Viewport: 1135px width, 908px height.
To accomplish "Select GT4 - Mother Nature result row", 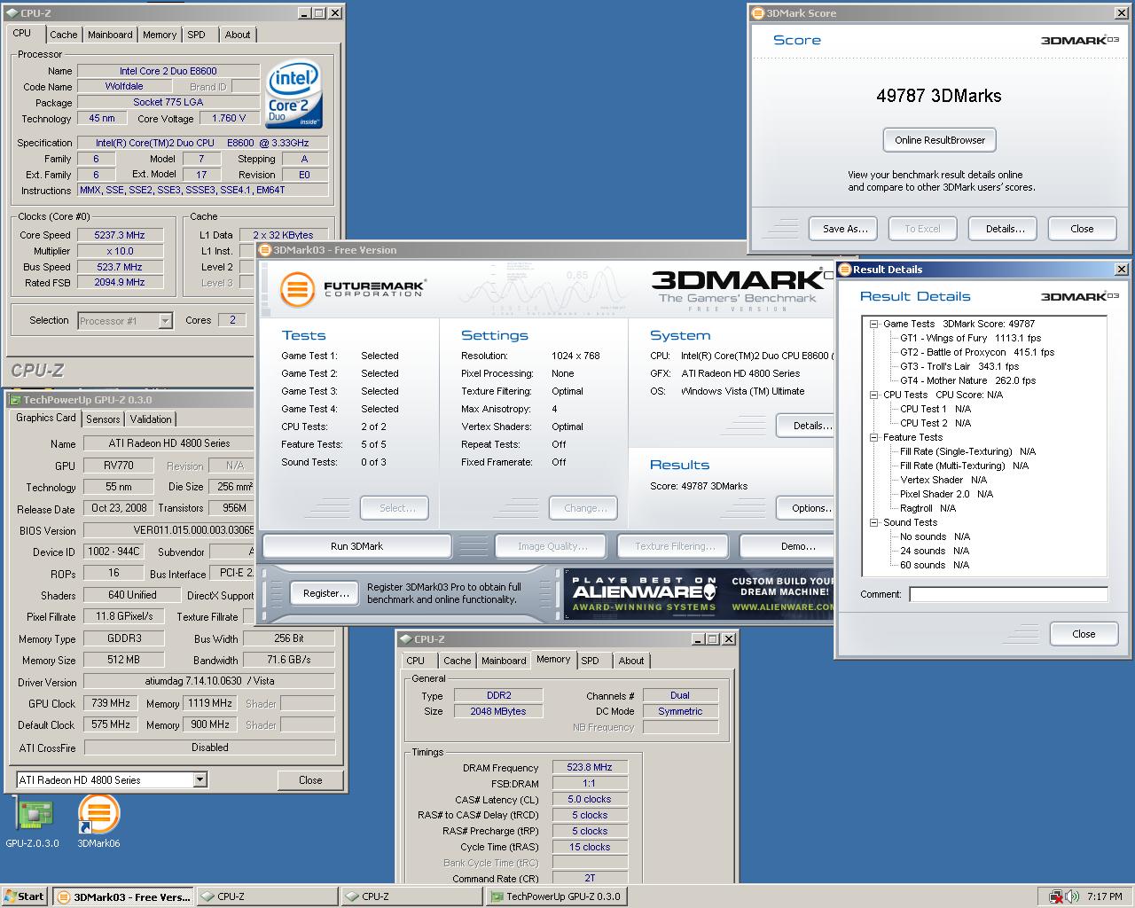I will click(967, 380).
